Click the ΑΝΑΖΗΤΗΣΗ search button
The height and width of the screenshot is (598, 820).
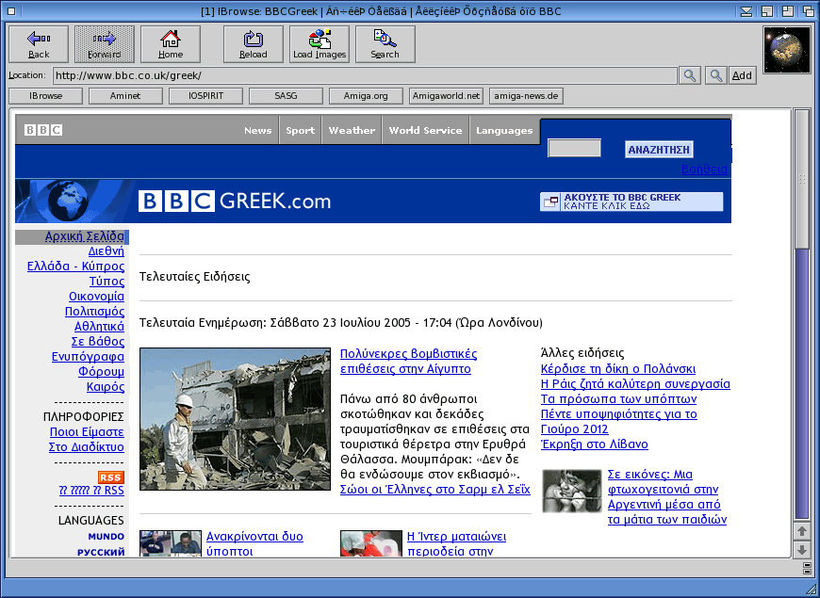tap(659, 150)
